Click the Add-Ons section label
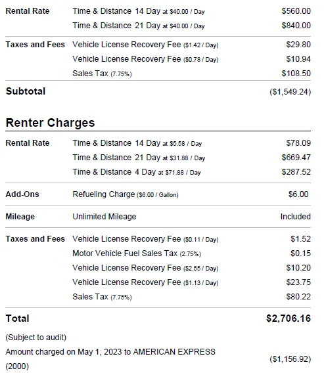The height and width of the screenshot is (373, 324). point(22,194)
